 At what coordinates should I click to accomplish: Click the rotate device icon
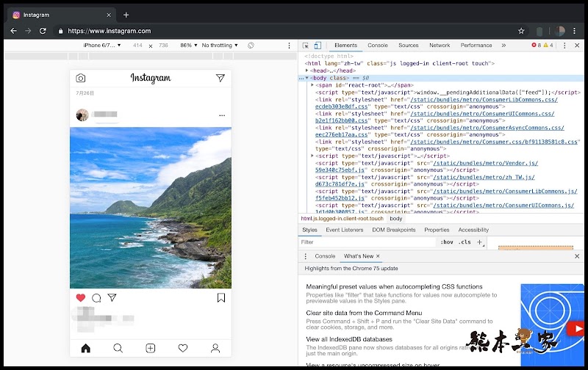(251, 46)
